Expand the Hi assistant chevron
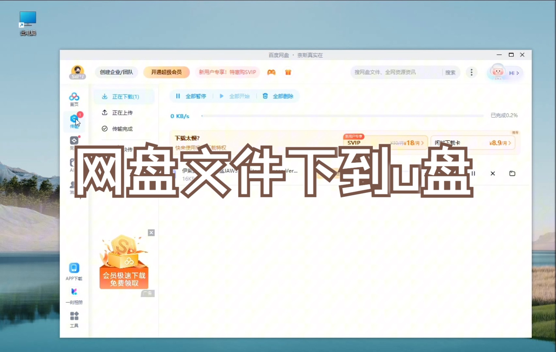 click(x=518, y=73)
